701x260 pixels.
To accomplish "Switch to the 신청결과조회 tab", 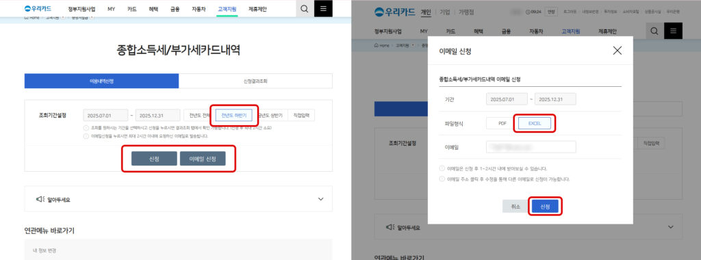I will [255, 81].
